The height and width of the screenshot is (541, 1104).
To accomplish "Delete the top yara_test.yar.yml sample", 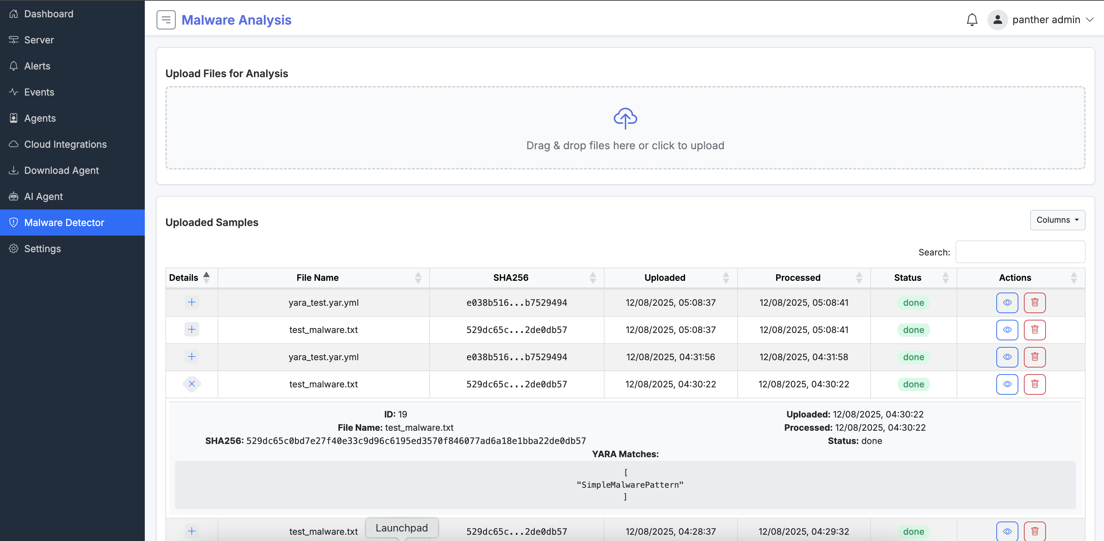I will coord(1035,302).
